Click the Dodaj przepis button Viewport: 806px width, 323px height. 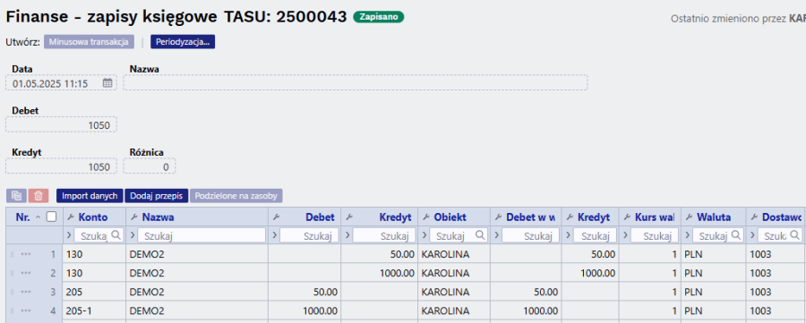157,196
